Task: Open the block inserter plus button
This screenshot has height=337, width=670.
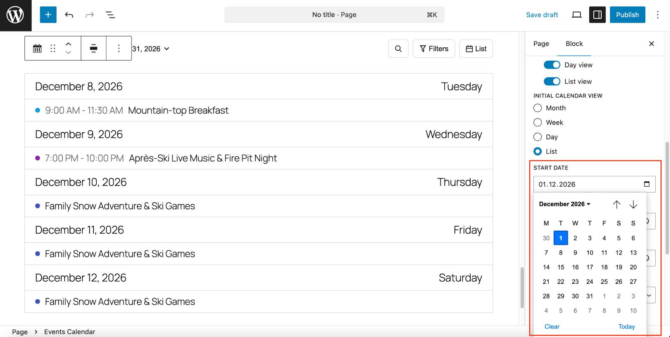Action: (x=48, y=15)
